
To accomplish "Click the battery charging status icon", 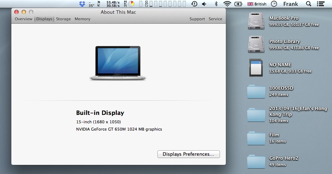I will 238,4.
